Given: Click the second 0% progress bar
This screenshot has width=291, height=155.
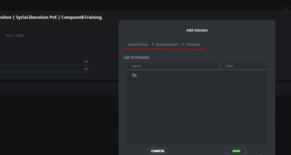Looking at the screenshot, I should point(44,72).
